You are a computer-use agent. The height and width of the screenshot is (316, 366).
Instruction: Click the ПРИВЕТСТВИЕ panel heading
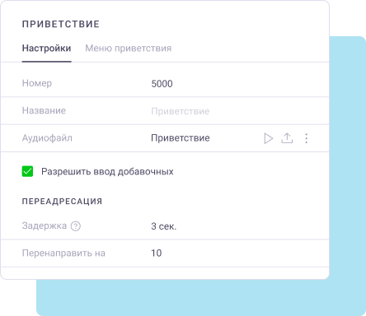(61, 24)
